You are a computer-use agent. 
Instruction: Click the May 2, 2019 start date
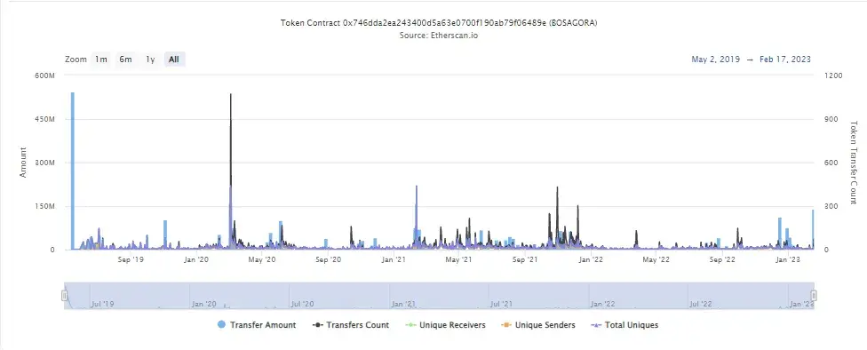click(x=715, y=60)
